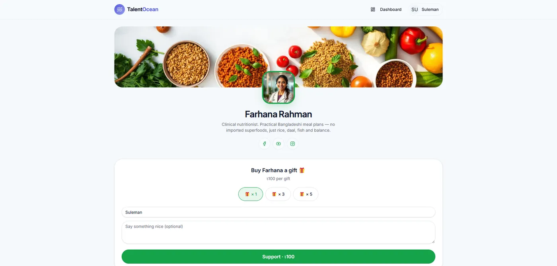Click the message box resize handle

[433, 241]
